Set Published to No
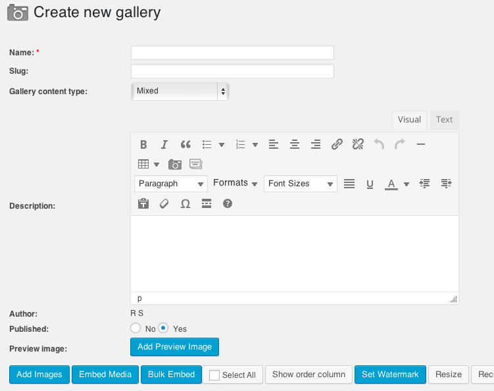 pyautogui.click(x=136, y=328)
